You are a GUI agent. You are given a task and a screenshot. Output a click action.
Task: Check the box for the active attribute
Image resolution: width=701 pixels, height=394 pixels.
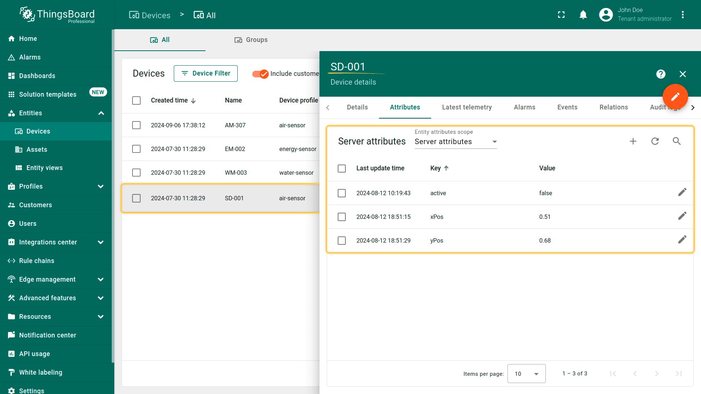(342, 193)
